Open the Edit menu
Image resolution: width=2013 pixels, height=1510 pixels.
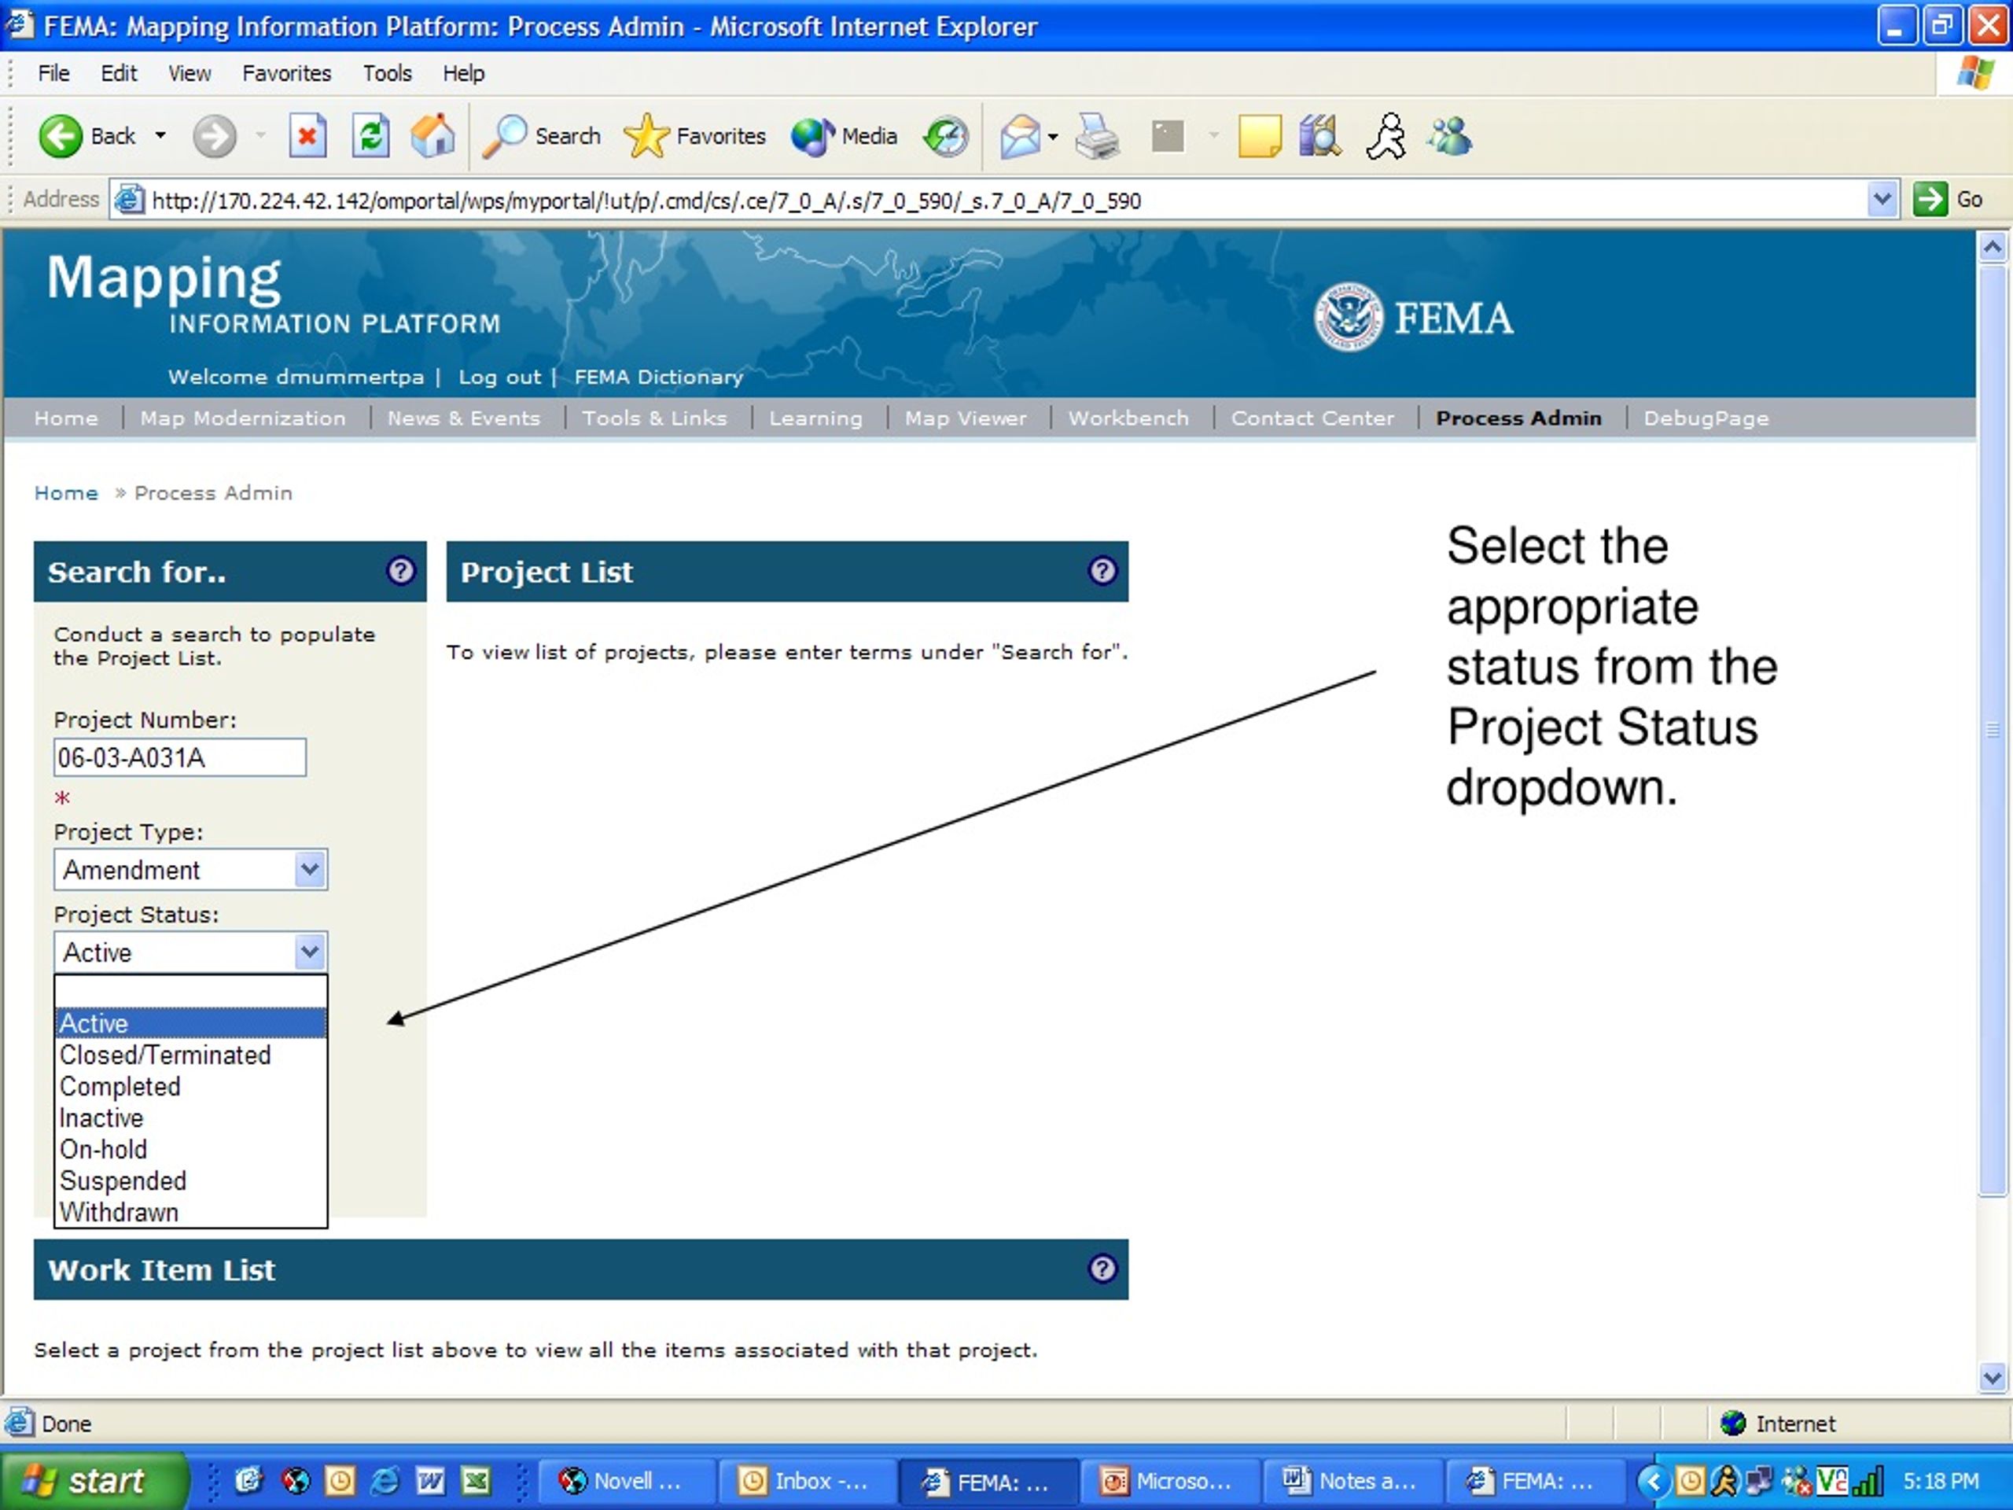click(x=120, y=73)
